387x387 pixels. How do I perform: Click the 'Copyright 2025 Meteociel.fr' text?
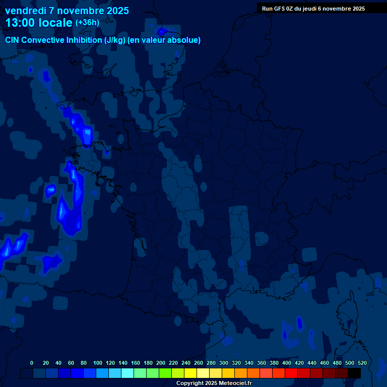(214, 383)
